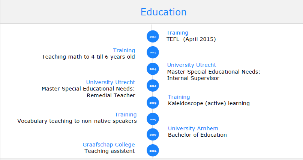Select the 2004 timeline circle

pos(153,151)
